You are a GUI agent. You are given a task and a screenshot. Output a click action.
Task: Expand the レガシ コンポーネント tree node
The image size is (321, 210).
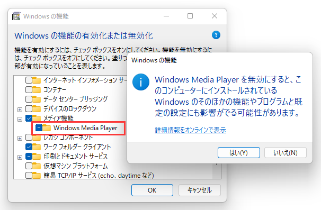[x=20, y=139]
